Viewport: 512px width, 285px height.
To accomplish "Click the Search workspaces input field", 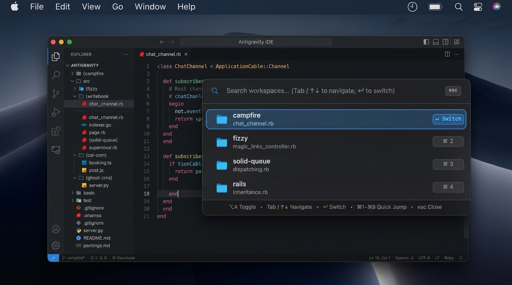I will coord(310,91).
